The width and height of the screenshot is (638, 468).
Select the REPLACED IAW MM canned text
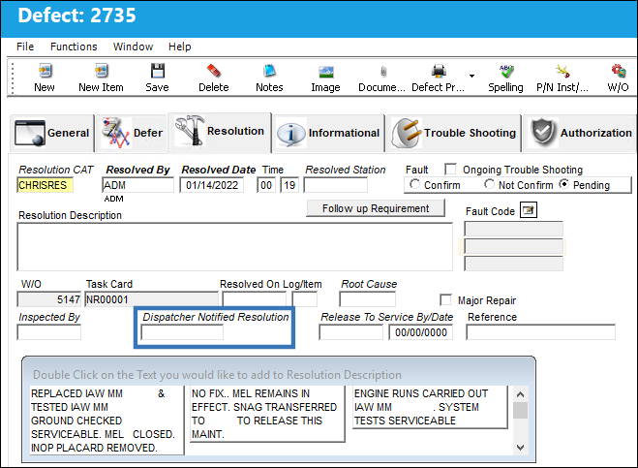pos(106,421)
